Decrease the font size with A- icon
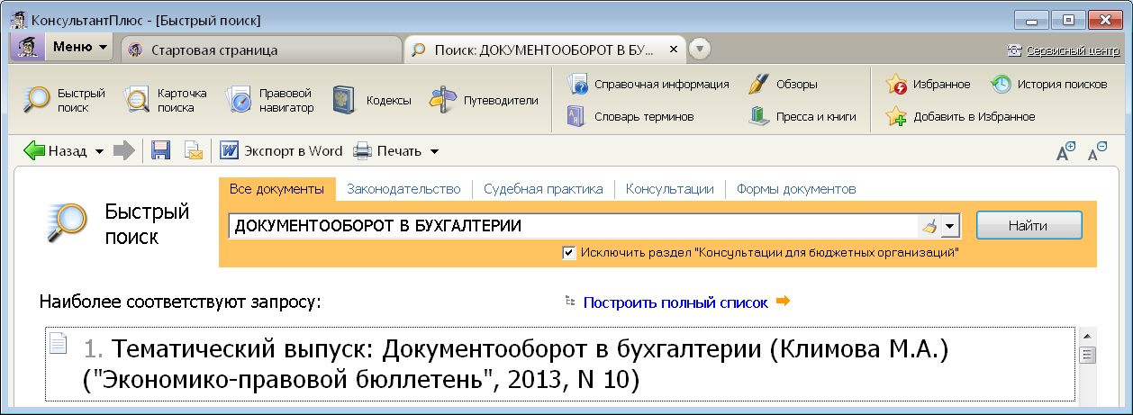Image resolution: width=1133 pixels, height=415 pixels. 1098,152
